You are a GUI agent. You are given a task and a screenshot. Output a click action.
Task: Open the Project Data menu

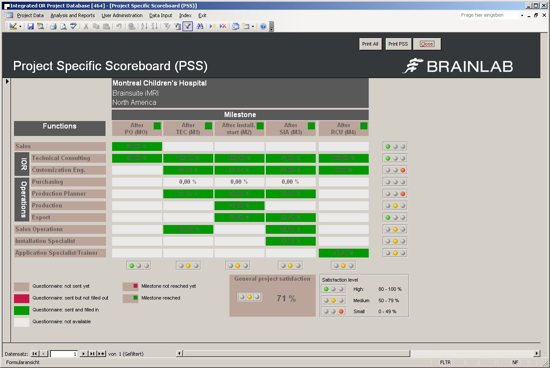(30, 15)
